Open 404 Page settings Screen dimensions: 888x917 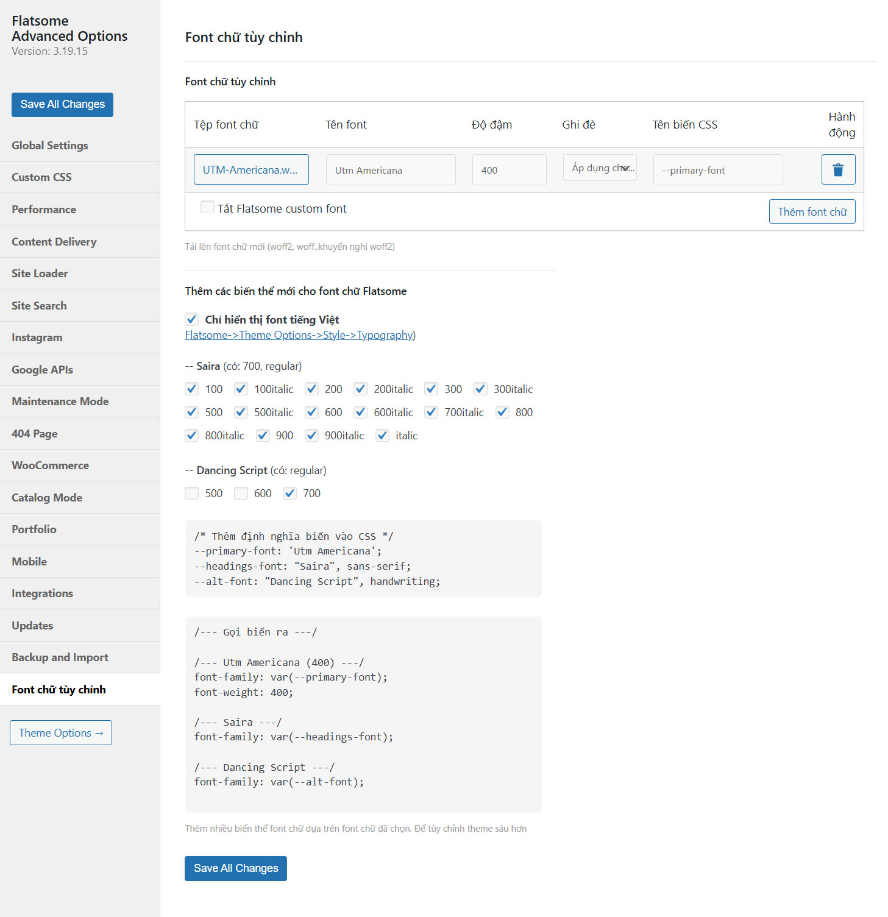coord(80,433)
